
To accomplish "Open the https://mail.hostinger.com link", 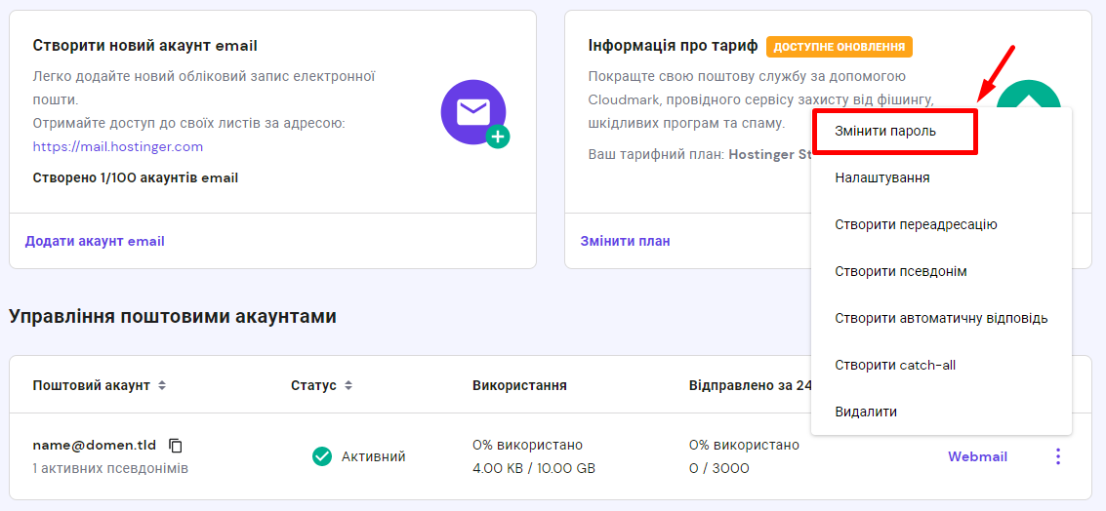I will 118,146.
